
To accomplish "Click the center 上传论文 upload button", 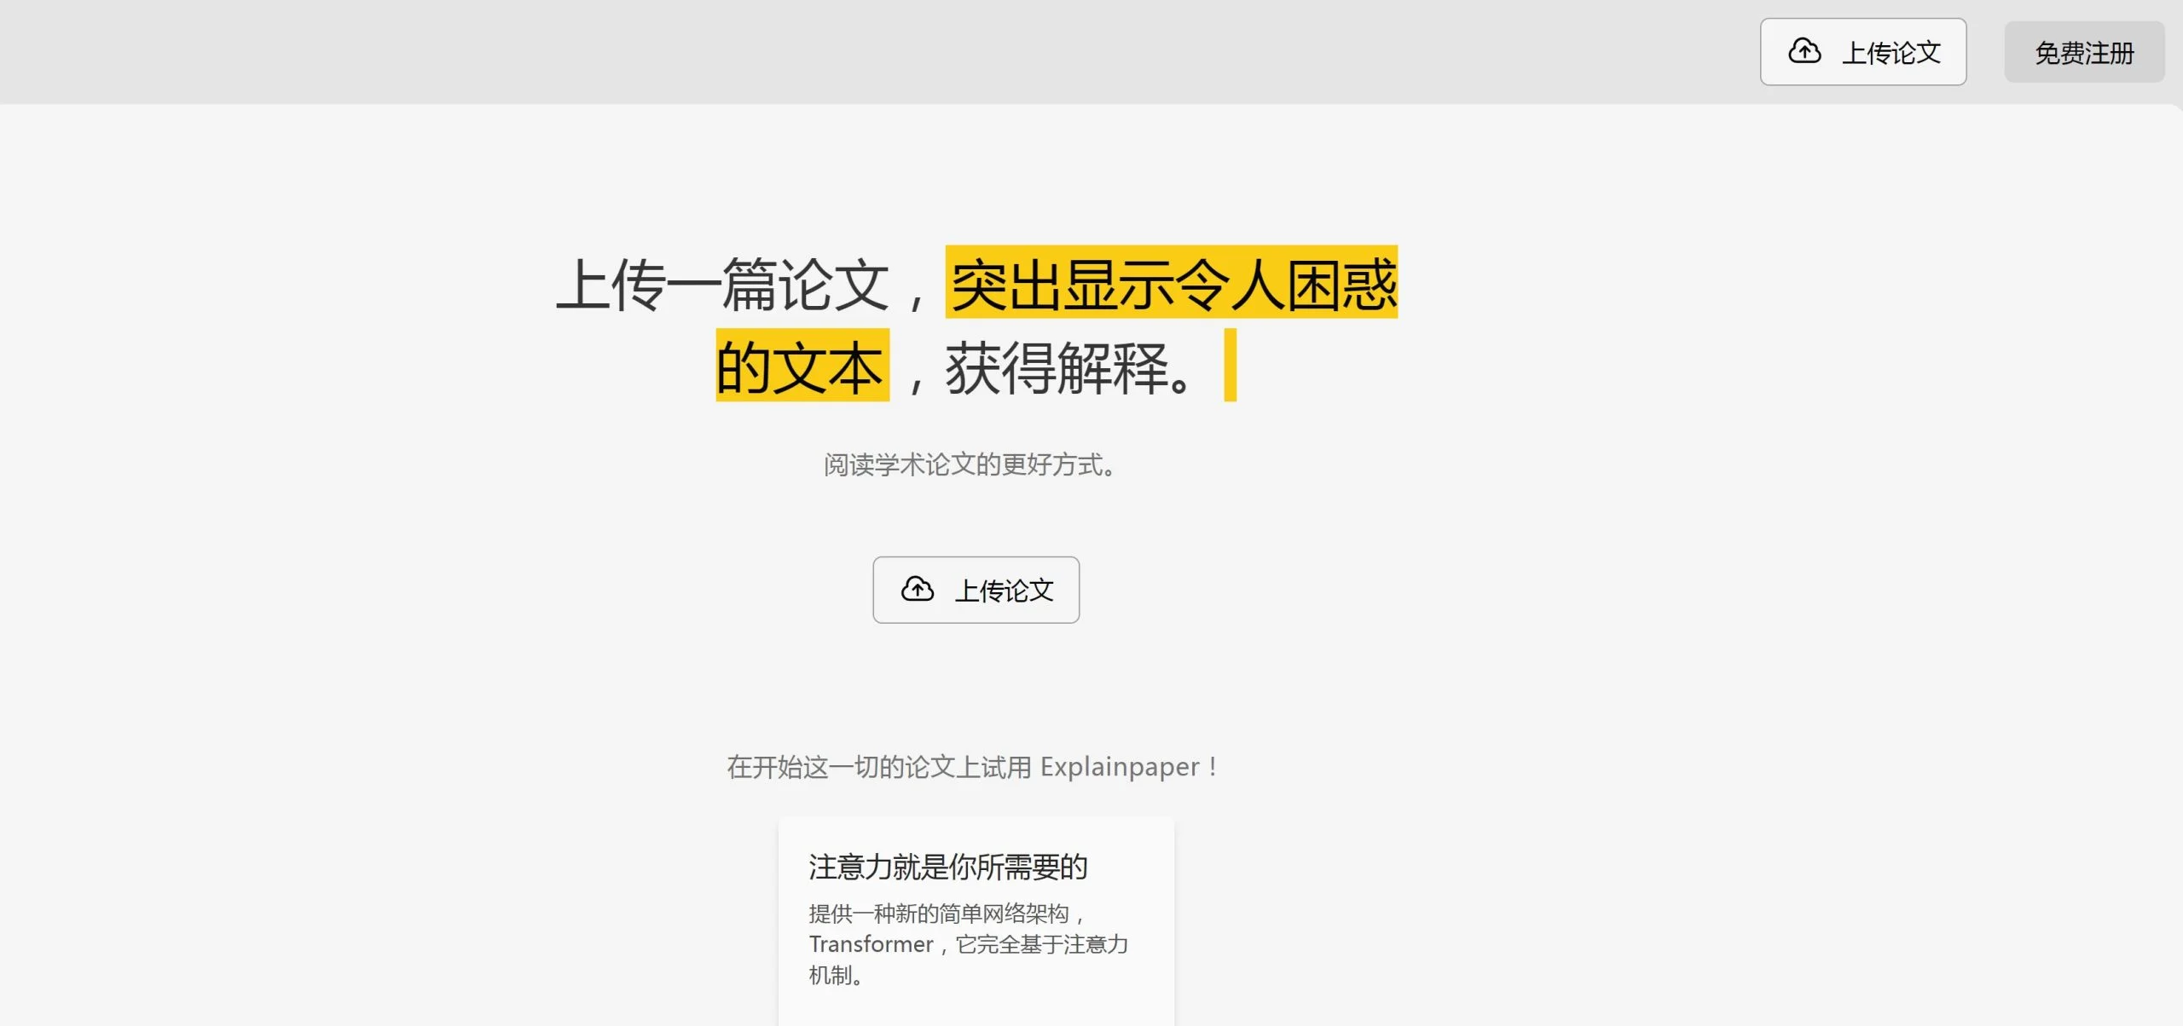I will 975,589.
